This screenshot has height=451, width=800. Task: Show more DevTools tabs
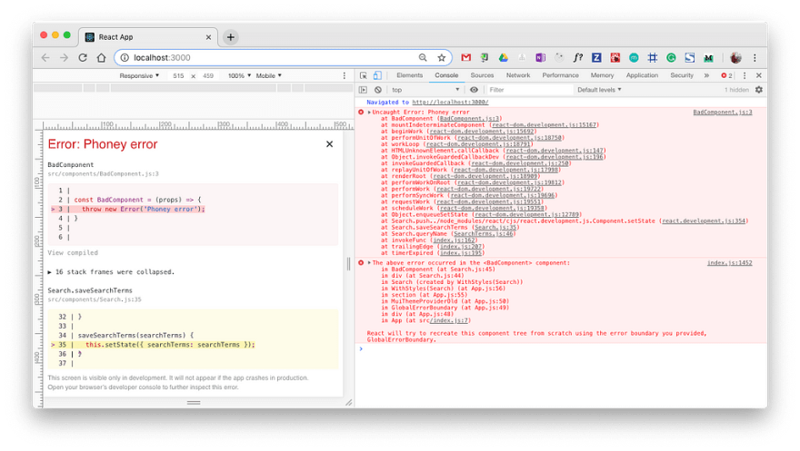coord(706,75)
